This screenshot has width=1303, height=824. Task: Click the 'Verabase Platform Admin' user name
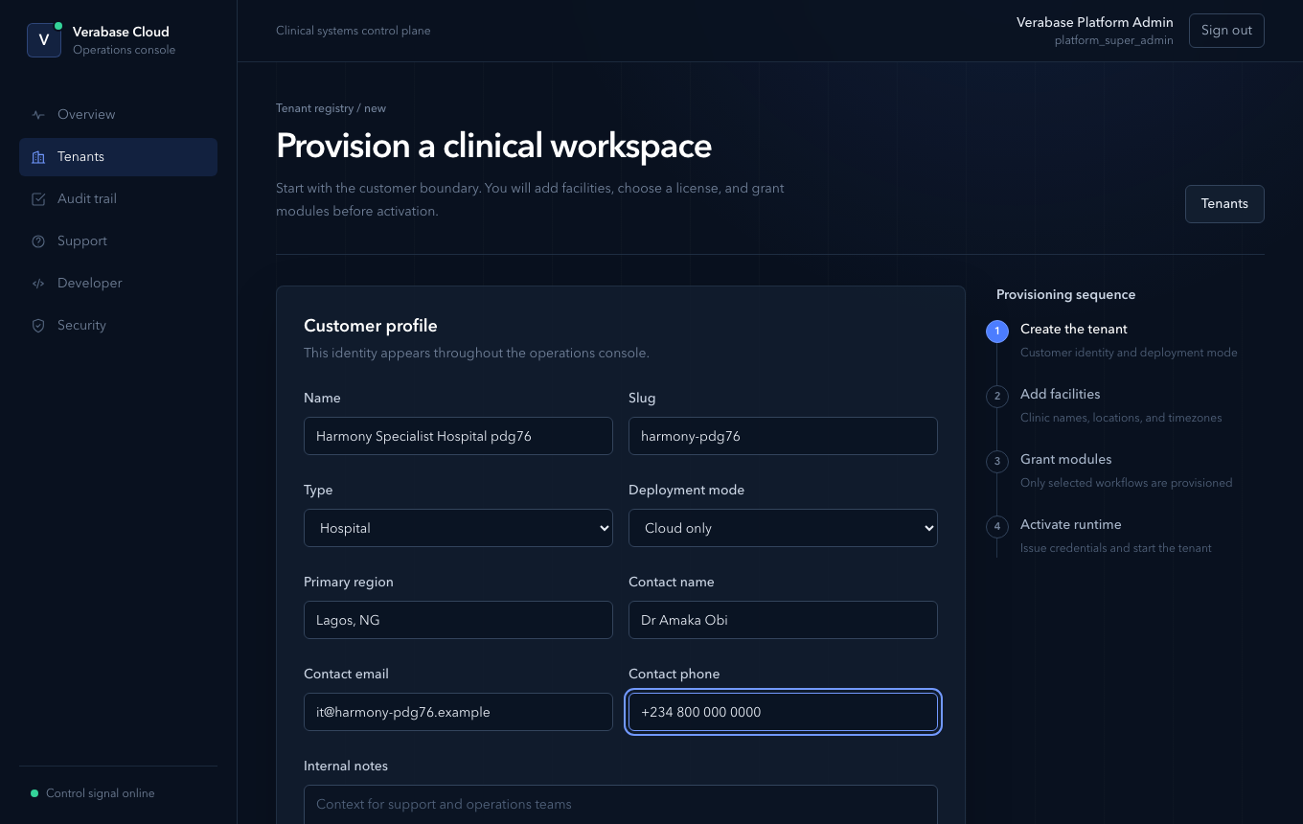1094,22
